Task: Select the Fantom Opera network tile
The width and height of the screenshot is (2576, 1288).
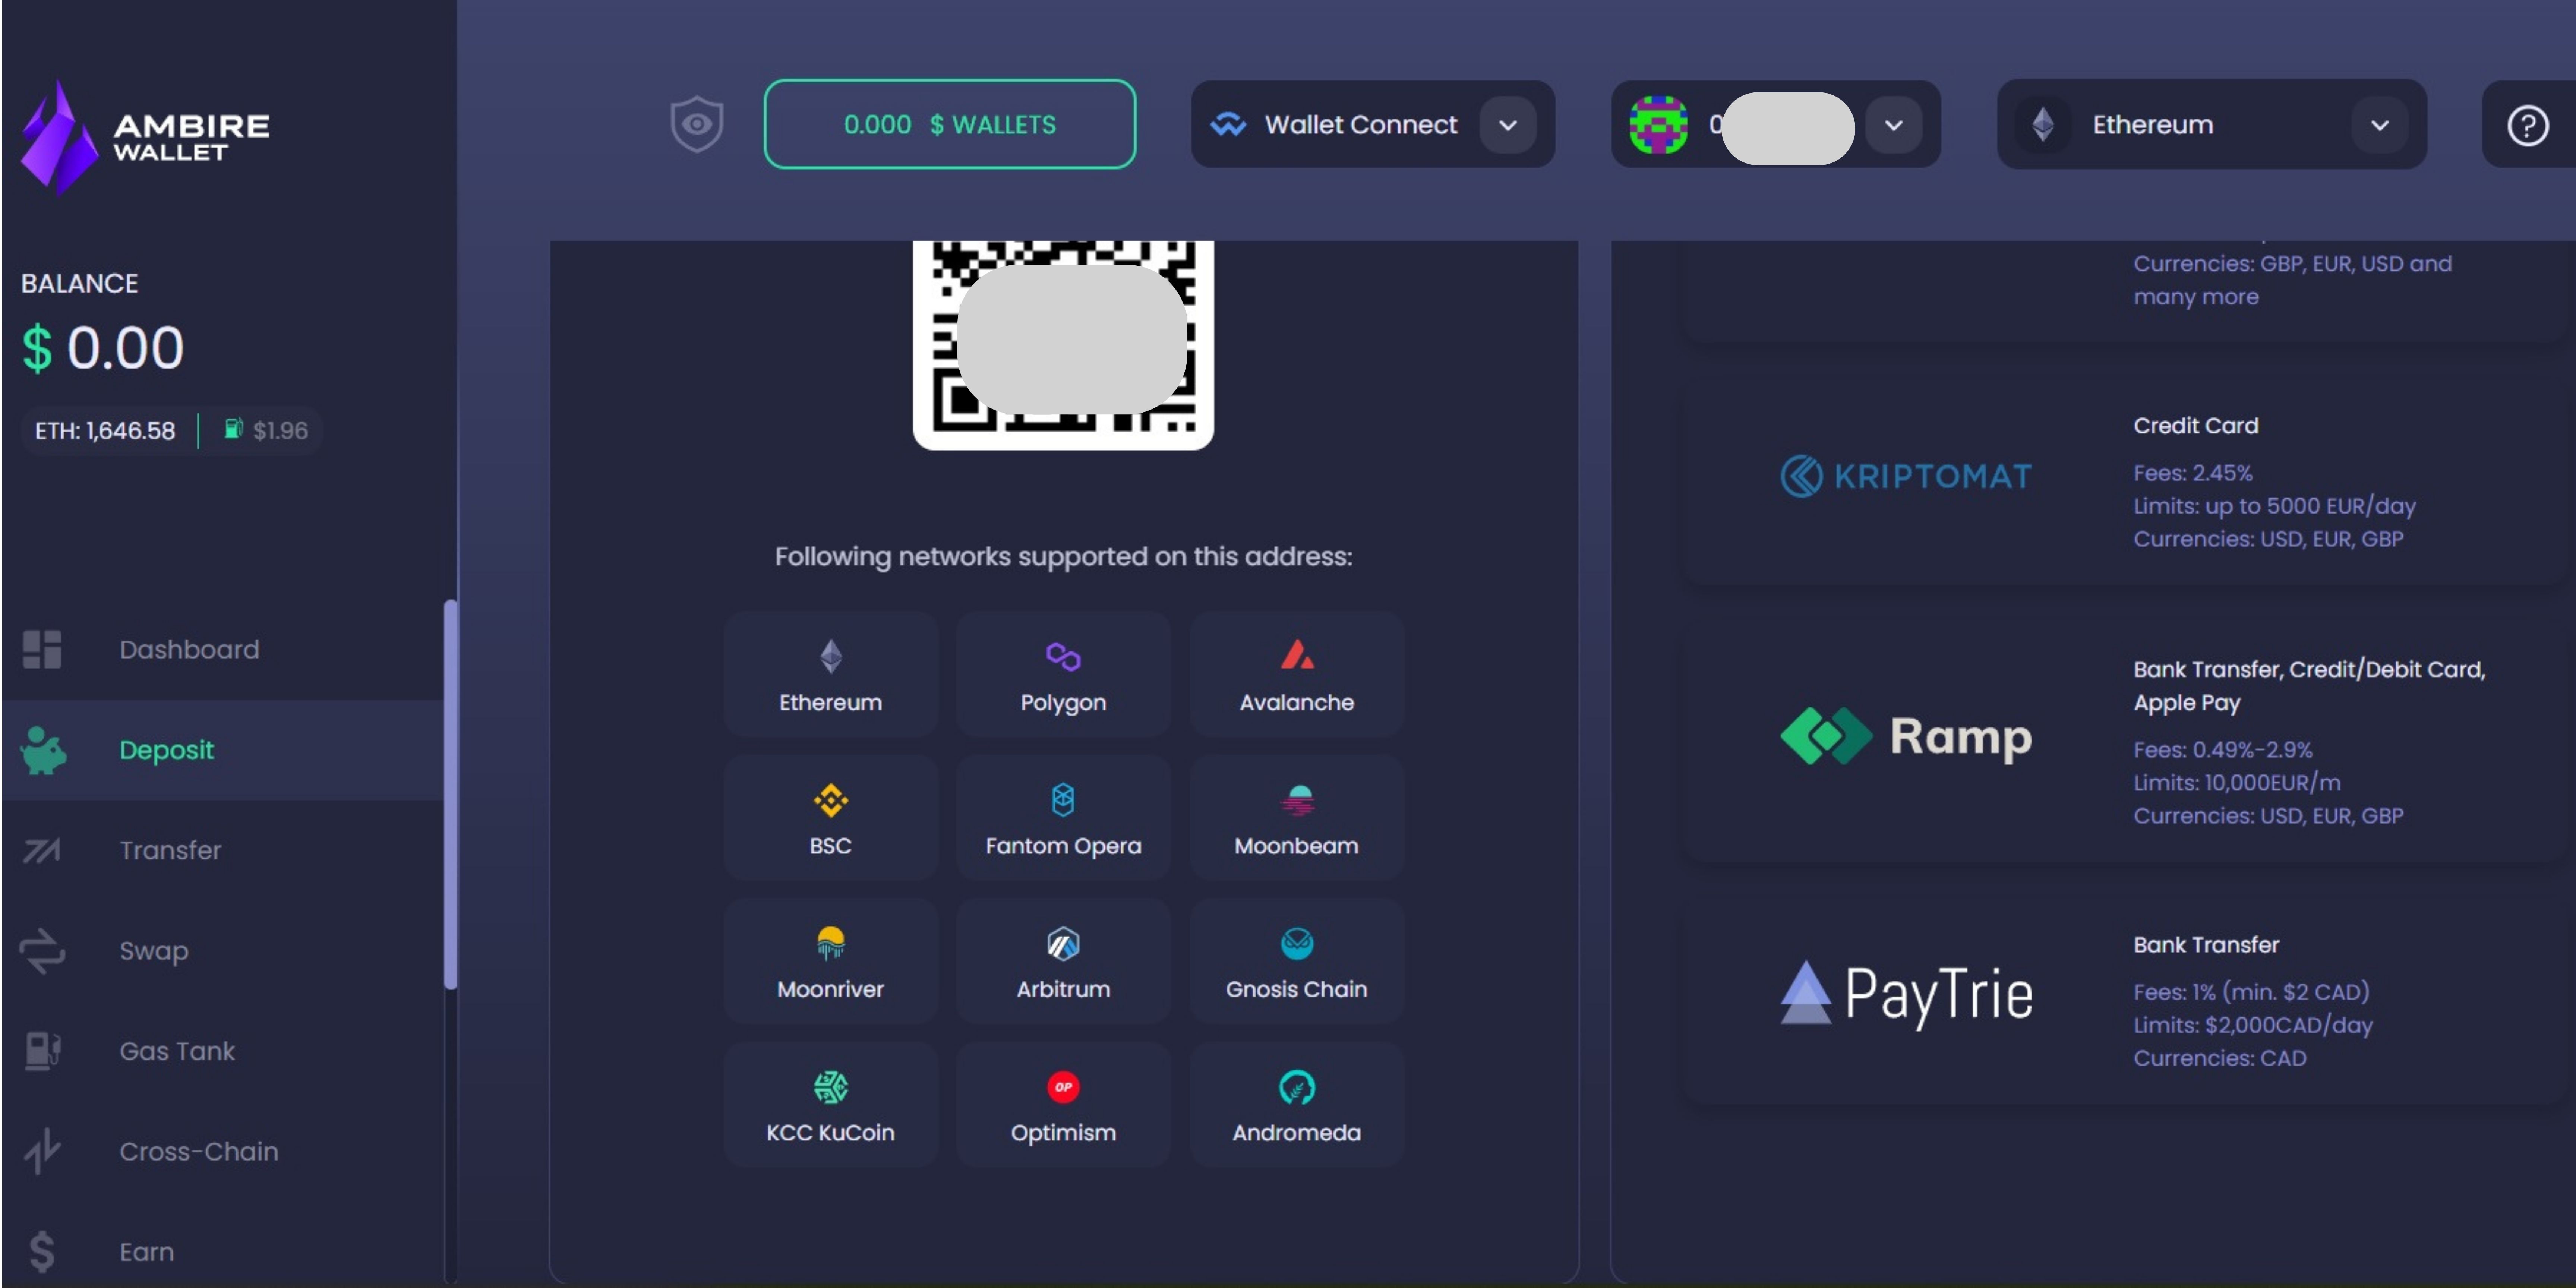Action: [1063, 818]
